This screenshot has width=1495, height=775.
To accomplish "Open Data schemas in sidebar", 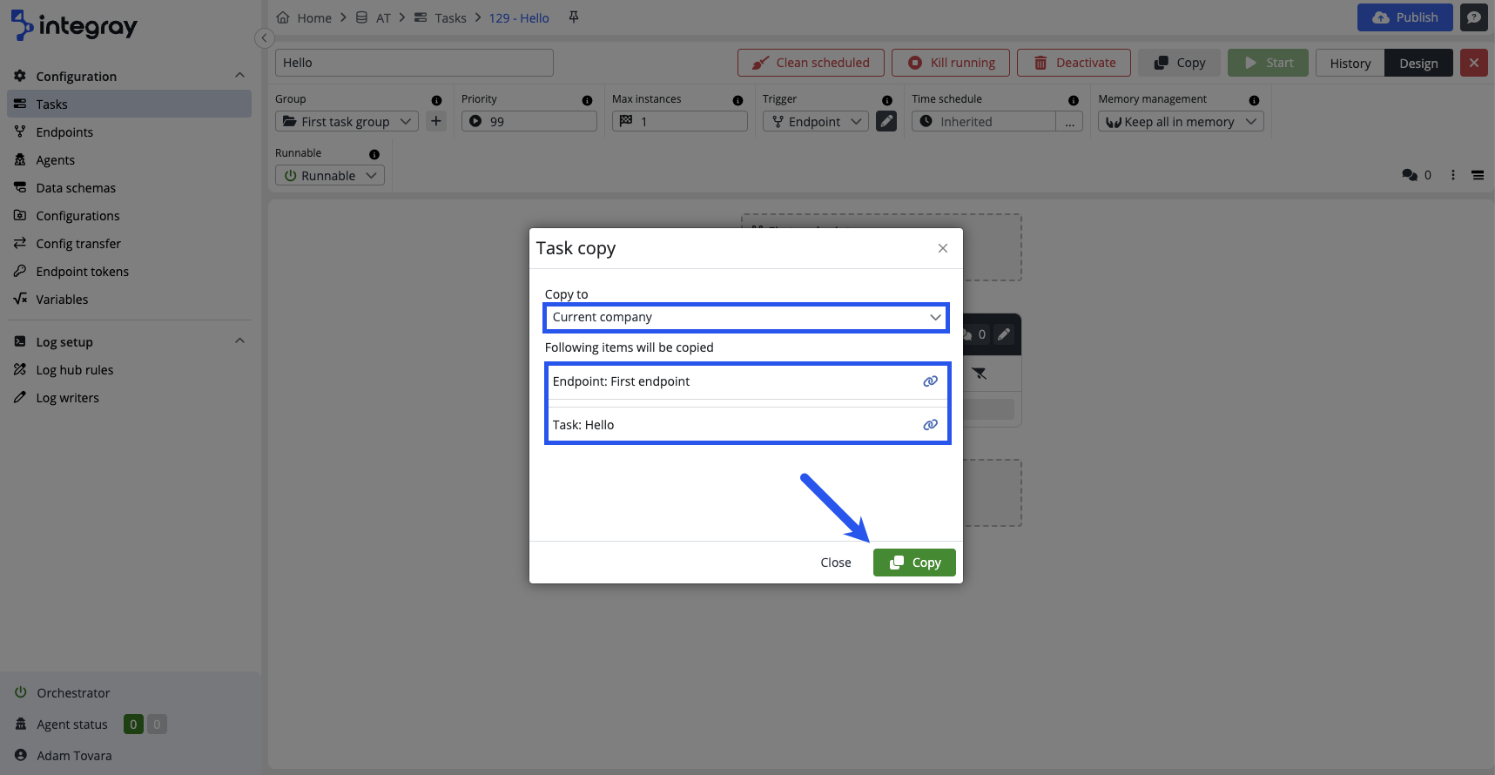I will (x=129, y=188).
